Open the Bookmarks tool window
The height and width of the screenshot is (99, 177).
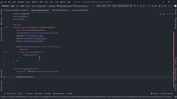pyautogui.click(x=1, y=73)
